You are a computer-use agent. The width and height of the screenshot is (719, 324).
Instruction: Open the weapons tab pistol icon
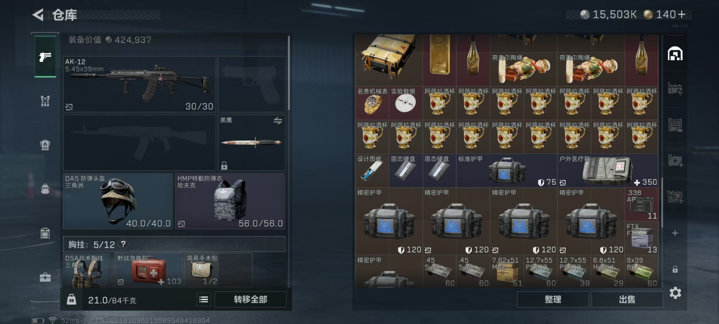(x=45, y=56)
